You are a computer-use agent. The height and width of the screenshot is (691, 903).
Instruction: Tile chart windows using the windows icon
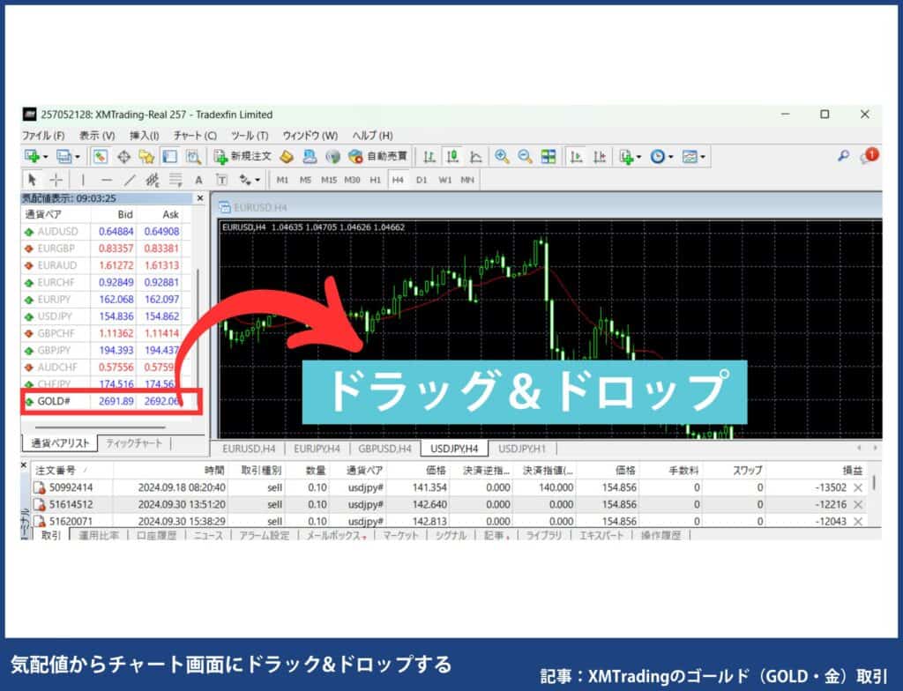[x=548, y=157]
